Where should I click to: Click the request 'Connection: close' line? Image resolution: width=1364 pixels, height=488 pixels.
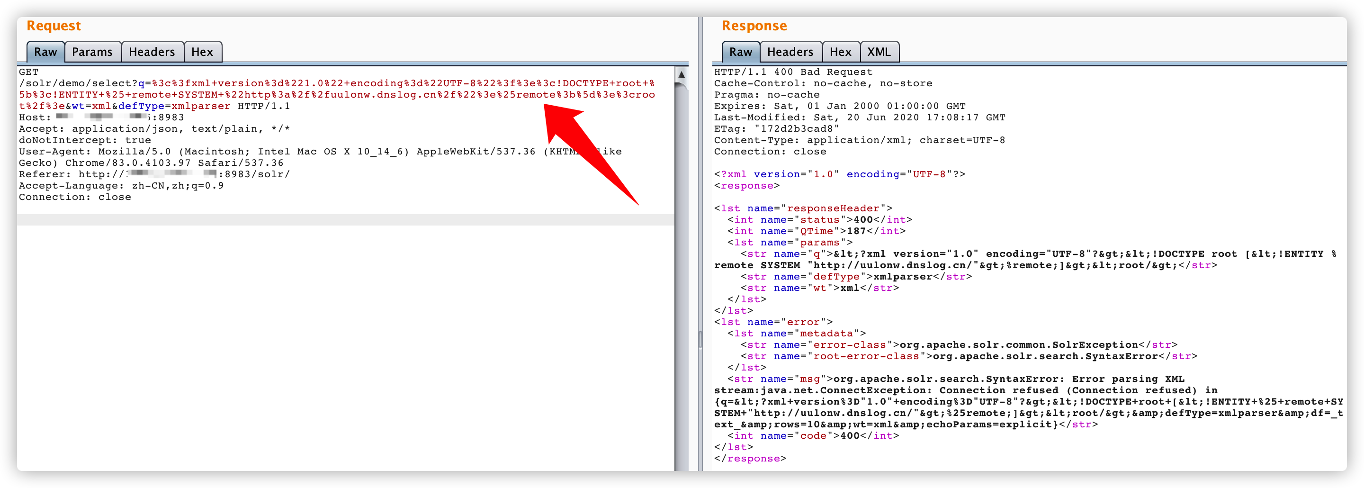75,197
